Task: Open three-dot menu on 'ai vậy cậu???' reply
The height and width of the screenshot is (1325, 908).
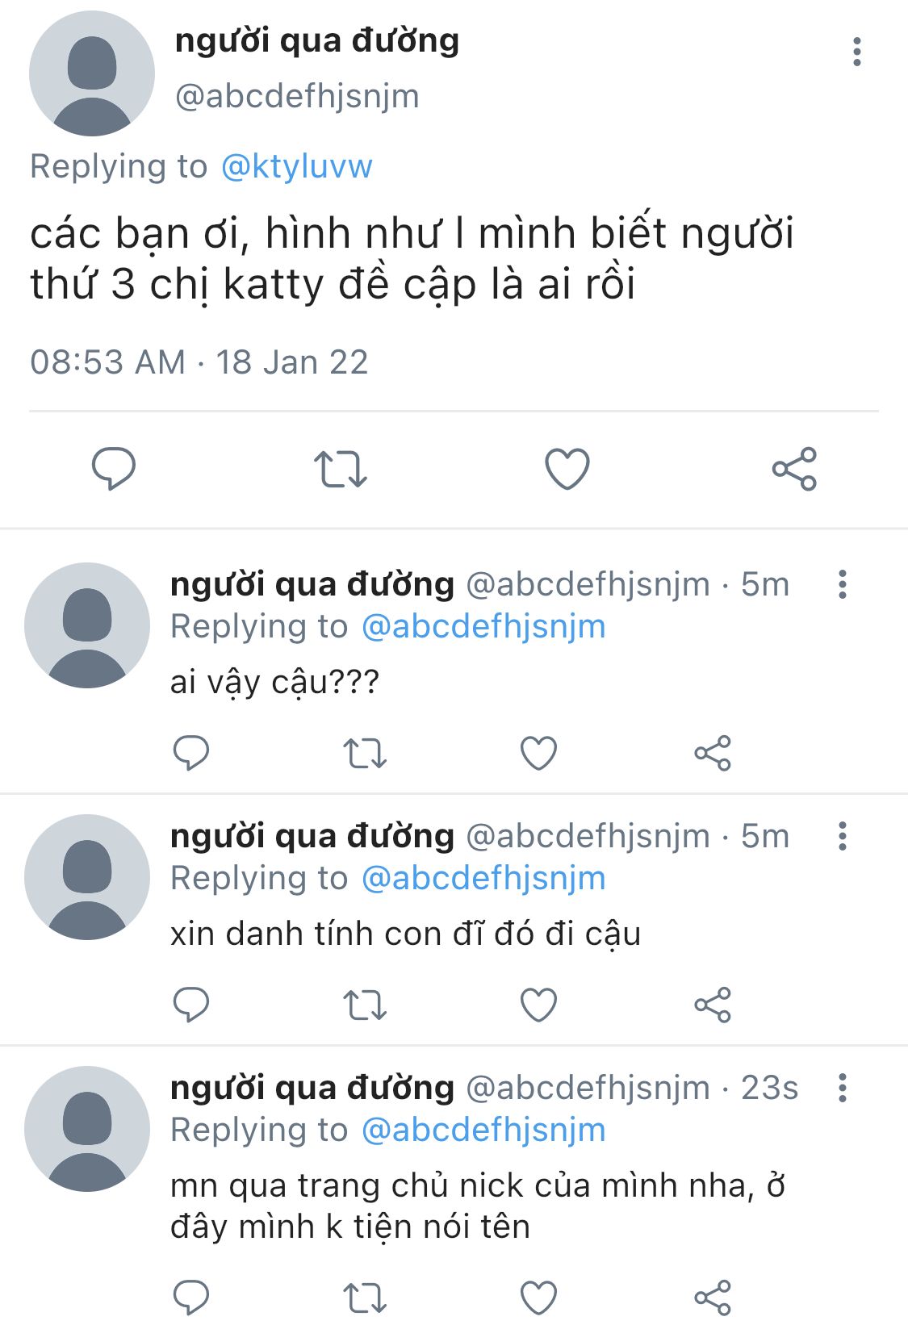Action: 843,584
